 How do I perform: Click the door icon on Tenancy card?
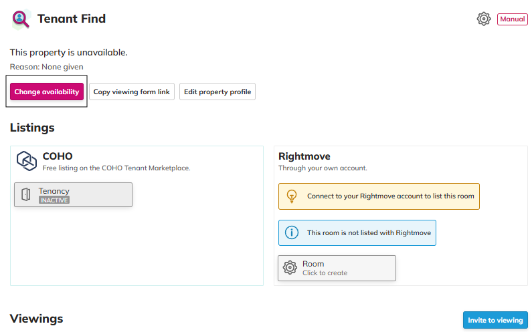point(26,194)
